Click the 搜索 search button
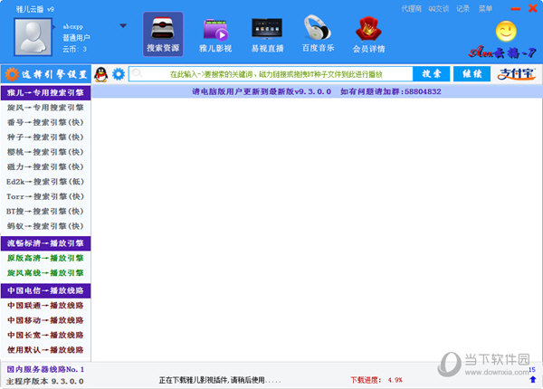The height and width of the screenshot is (389, 543). click(432, 73)
